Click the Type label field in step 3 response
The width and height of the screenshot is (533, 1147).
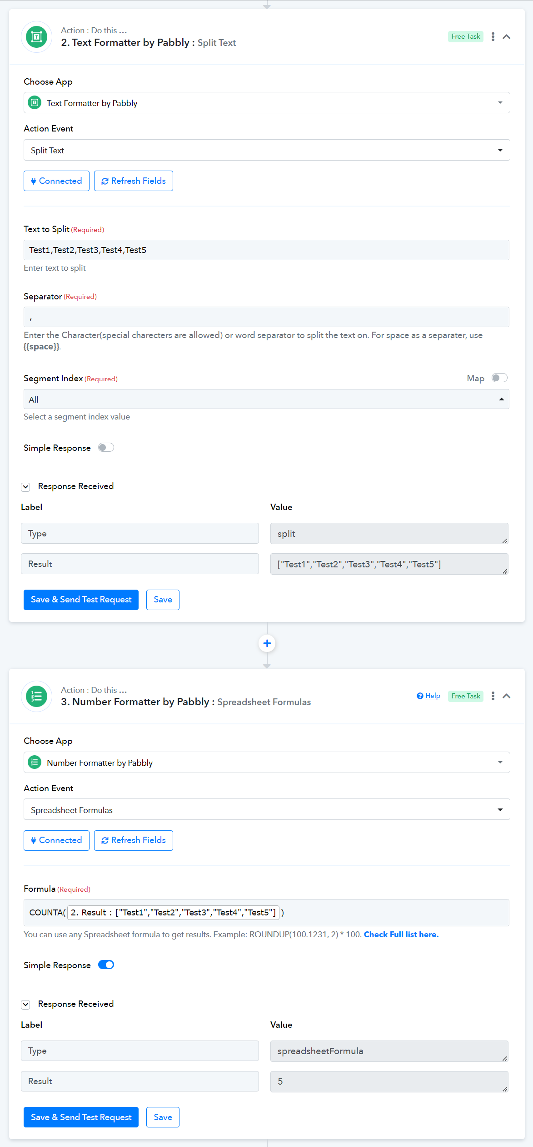point(140,1051)
